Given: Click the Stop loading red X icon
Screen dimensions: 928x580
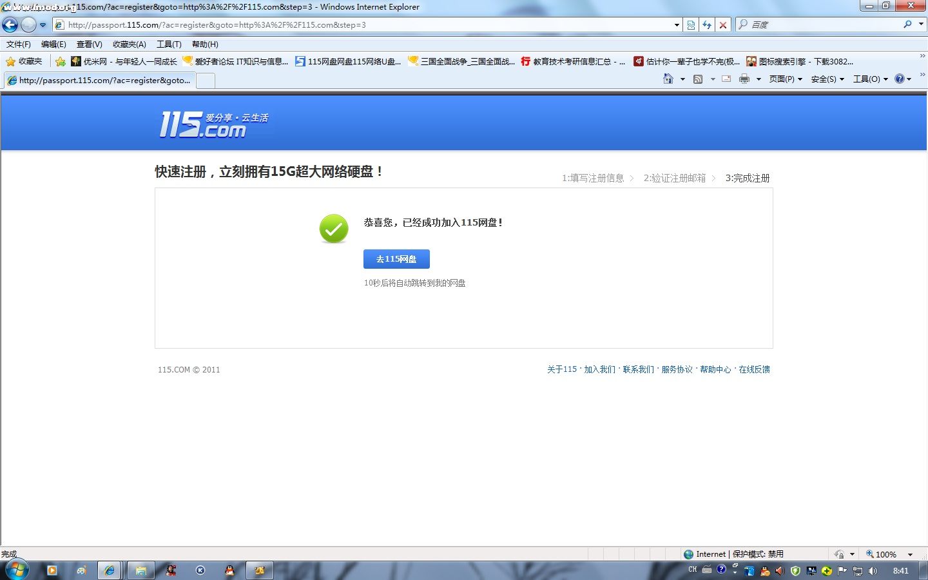Looking at the screenshot, I should 723,24.
